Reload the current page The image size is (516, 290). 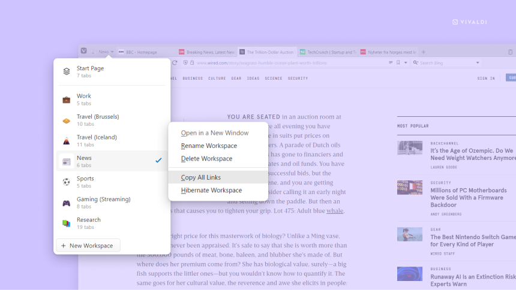coord(175,63)
